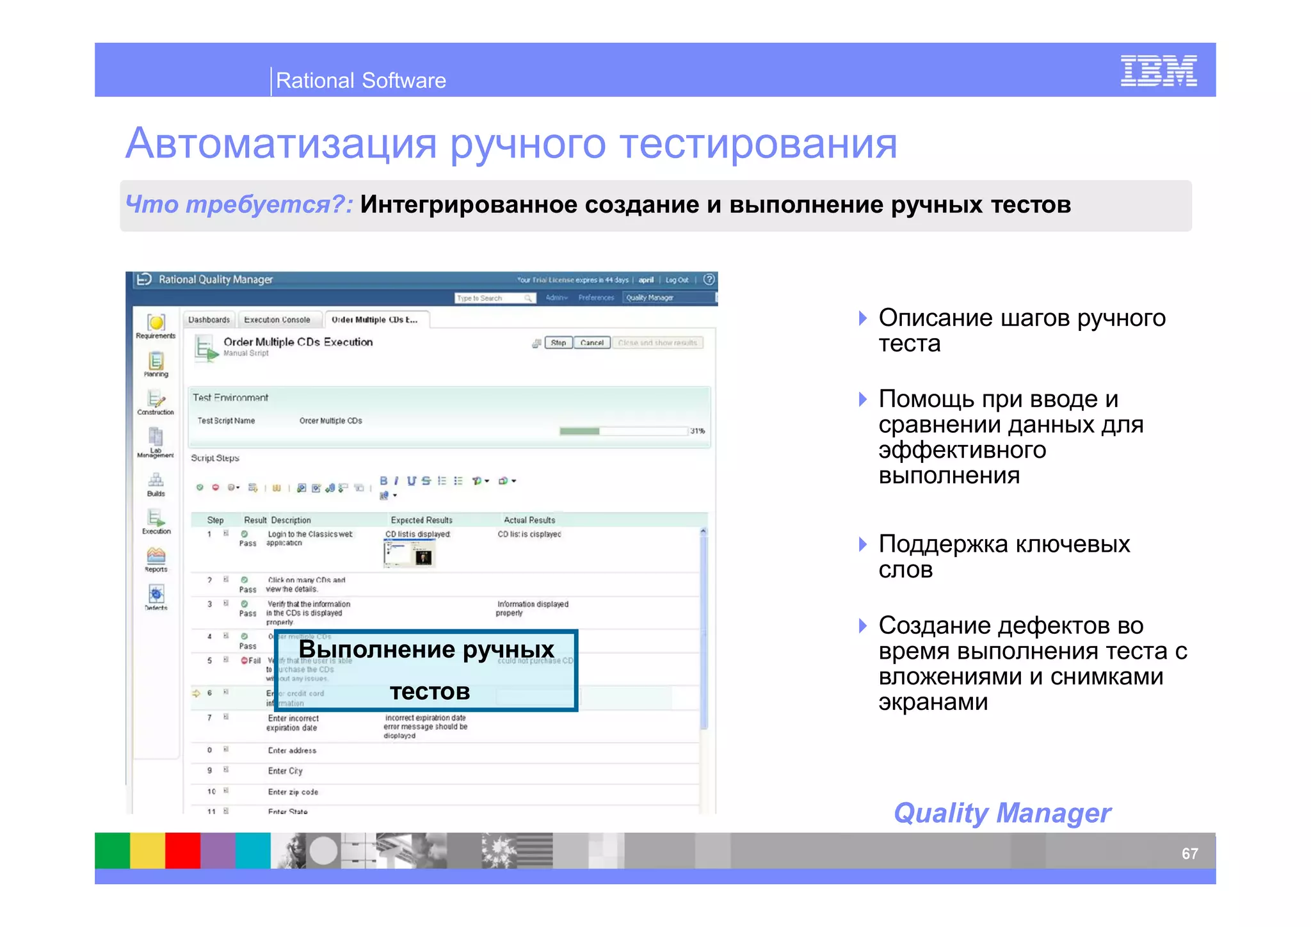Screen dimensions: 1311x927
Task: Expand step 5 row toggle
Action: click(x=226, y=659)
